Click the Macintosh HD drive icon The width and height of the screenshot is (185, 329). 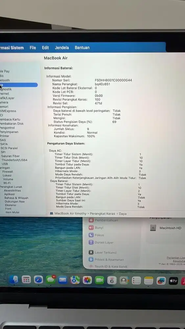(x=153, y=228)
